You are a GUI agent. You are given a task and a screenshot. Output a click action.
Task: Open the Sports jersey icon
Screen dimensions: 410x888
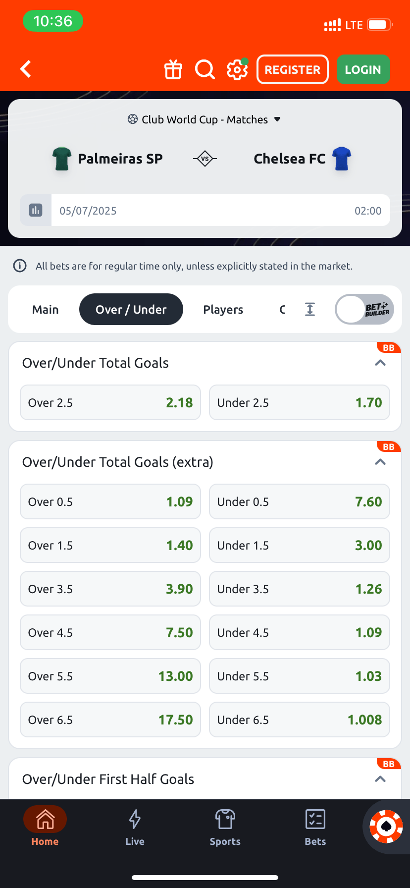coord(225,826)
